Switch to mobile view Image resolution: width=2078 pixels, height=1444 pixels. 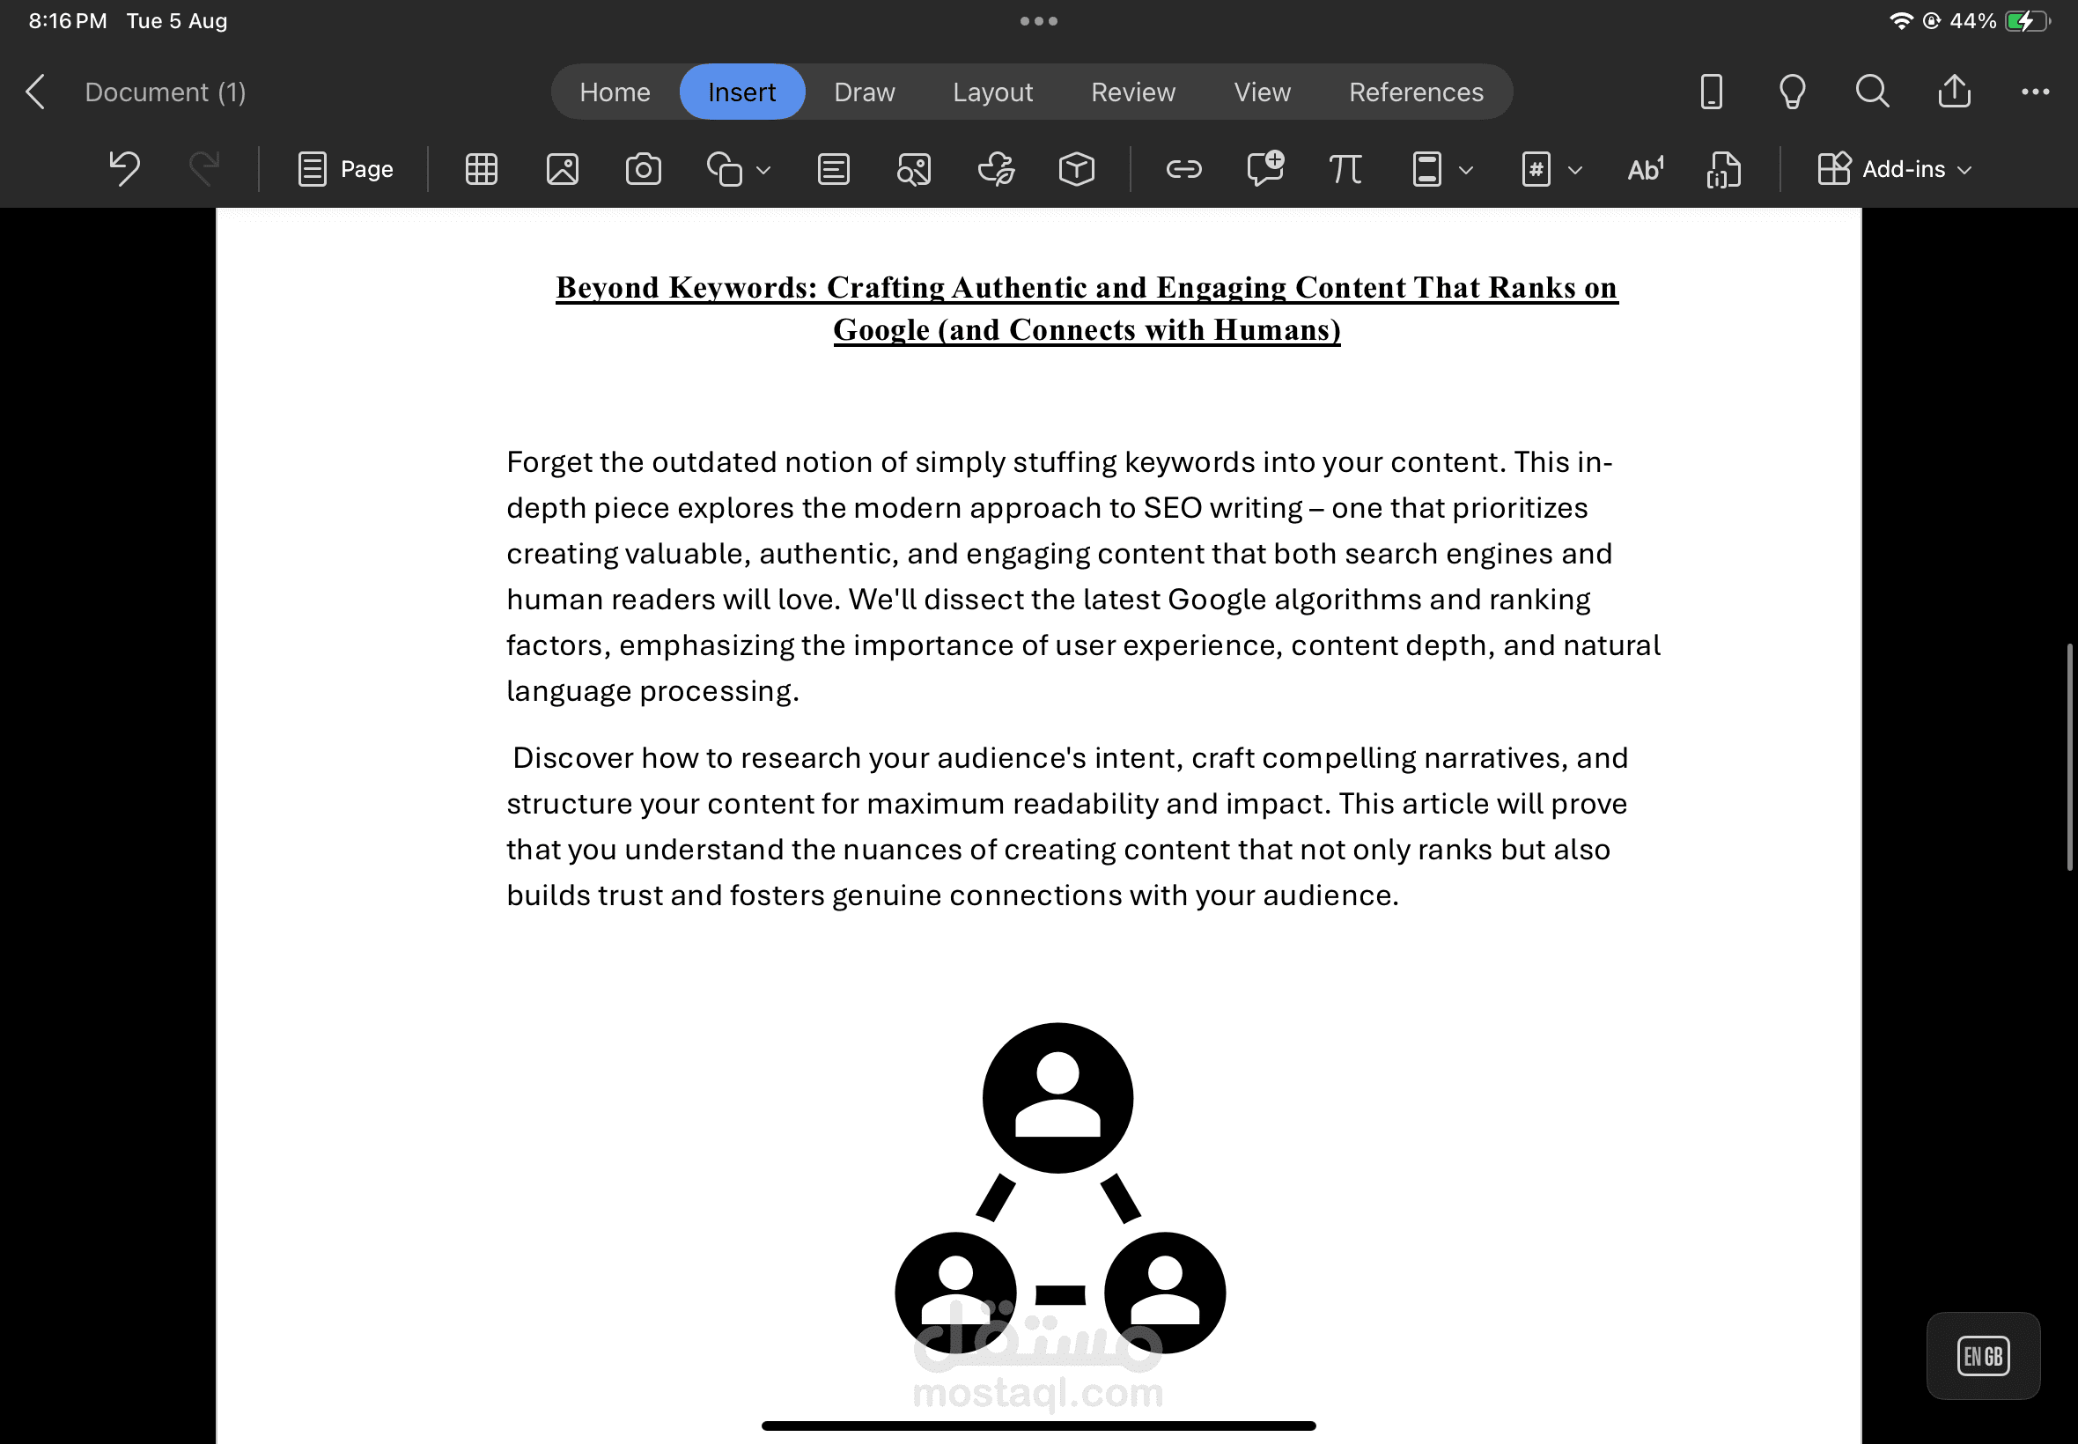tap(1711, 92)
